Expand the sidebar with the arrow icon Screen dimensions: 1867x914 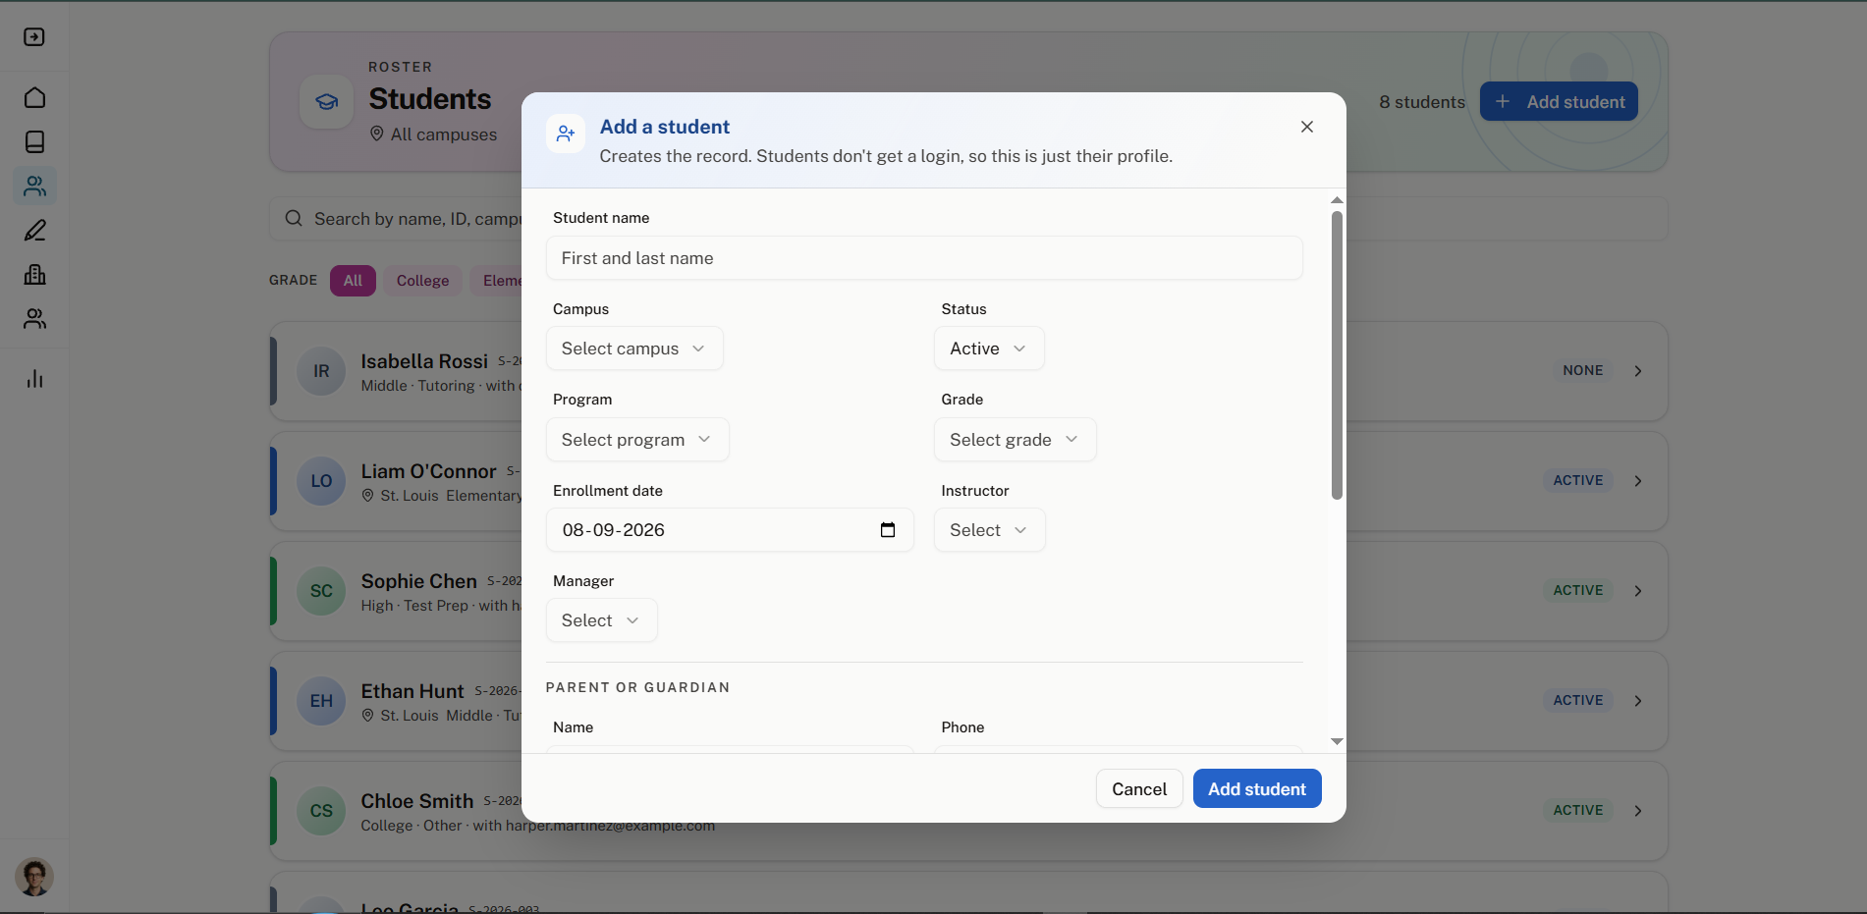(34, 36)
